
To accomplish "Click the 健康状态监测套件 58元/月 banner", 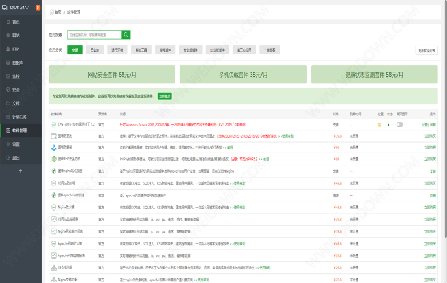I will click(x=375, y=75).
